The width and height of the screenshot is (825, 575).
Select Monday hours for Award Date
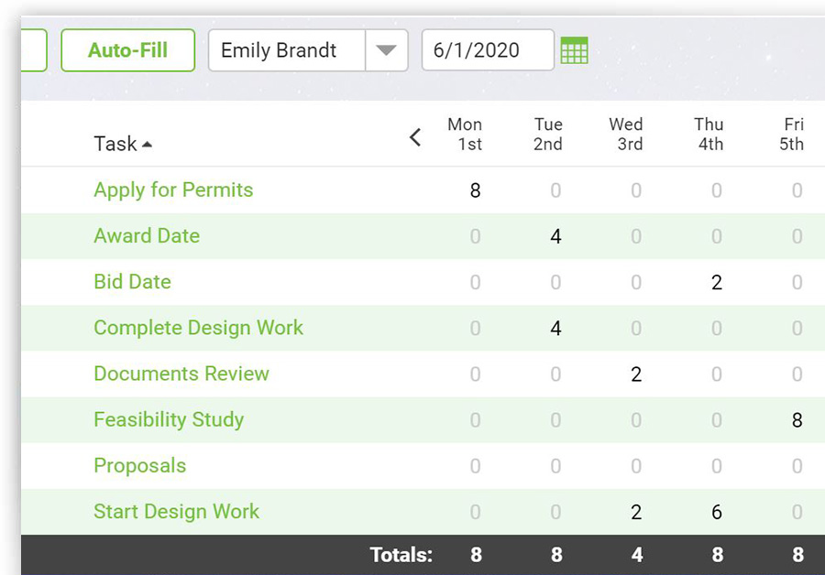coord(475,236)
